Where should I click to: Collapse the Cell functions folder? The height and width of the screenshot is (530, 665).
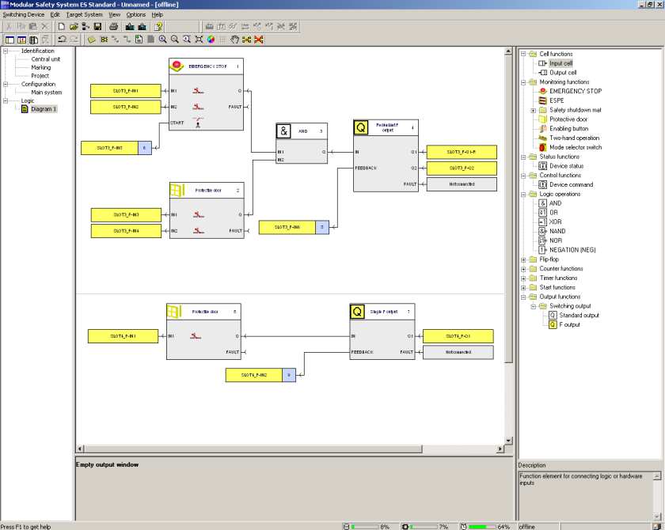(523, 54)
